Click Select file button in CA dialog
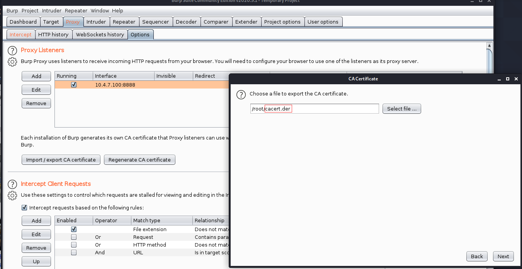 [x=402, y=109]
